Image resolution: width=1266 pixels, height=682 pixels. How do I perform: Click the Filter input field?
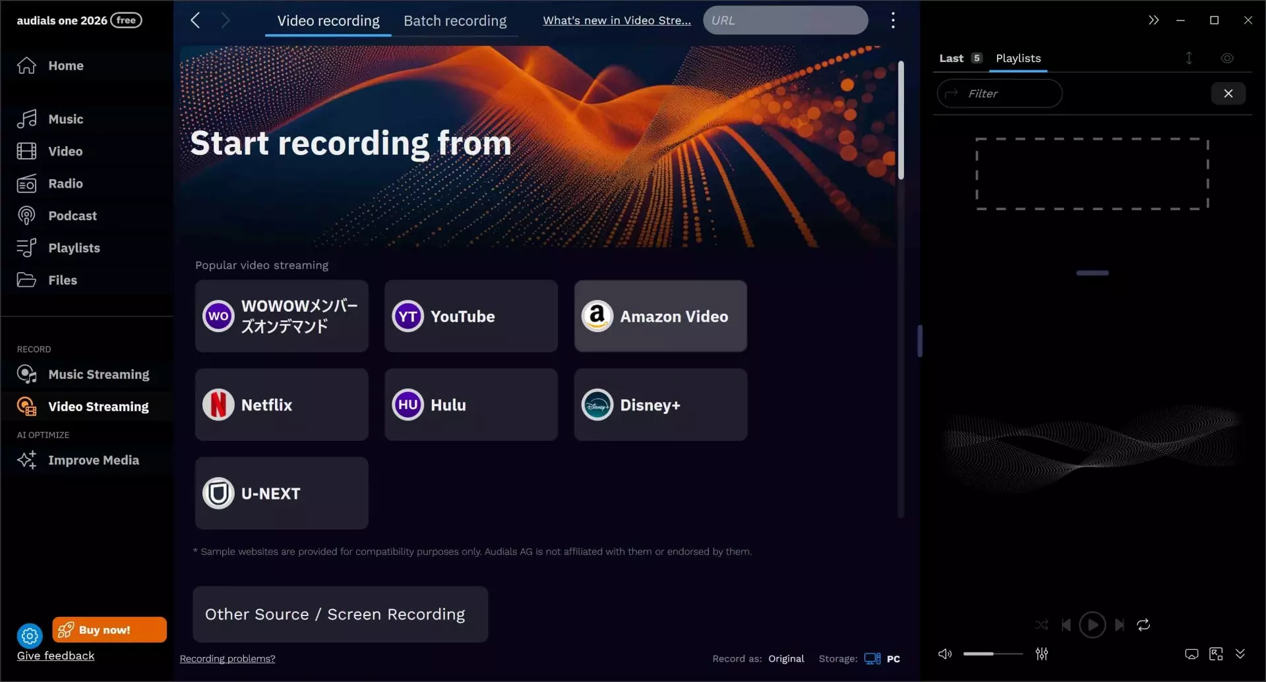(x=1000, y=94)
